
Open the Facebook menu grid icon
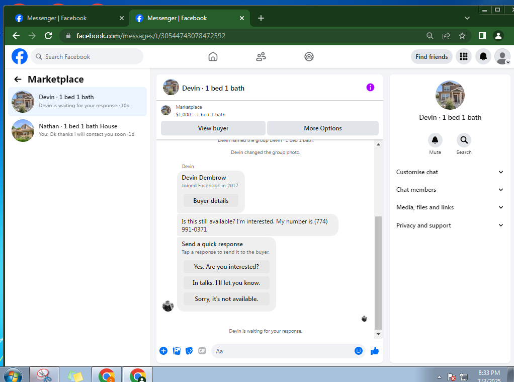pyautogui.click(x=464, y=56)
